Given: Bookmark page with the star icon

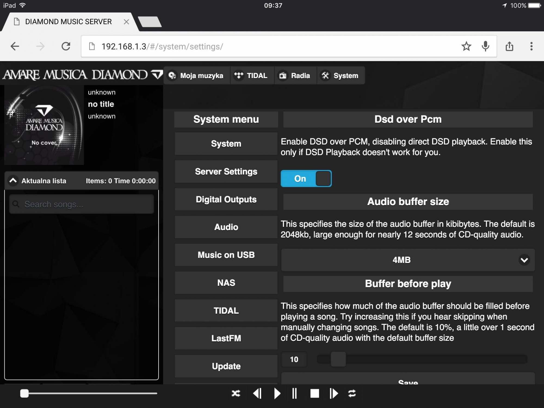Looking at the screenshot, I should [x=466, y=46].
